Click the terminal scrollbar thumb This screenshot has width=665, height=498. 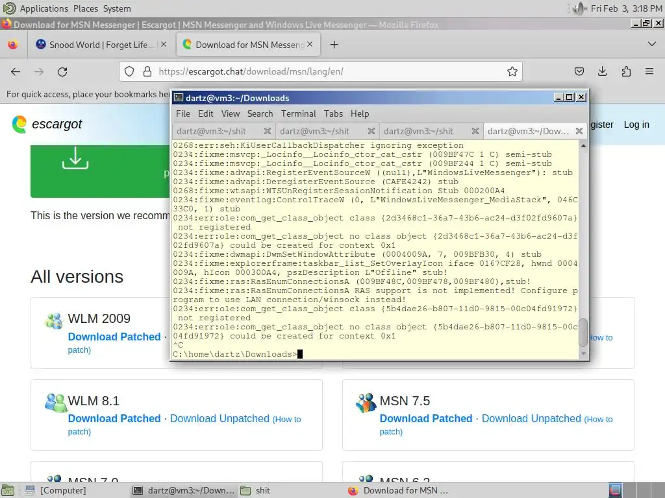584,333
